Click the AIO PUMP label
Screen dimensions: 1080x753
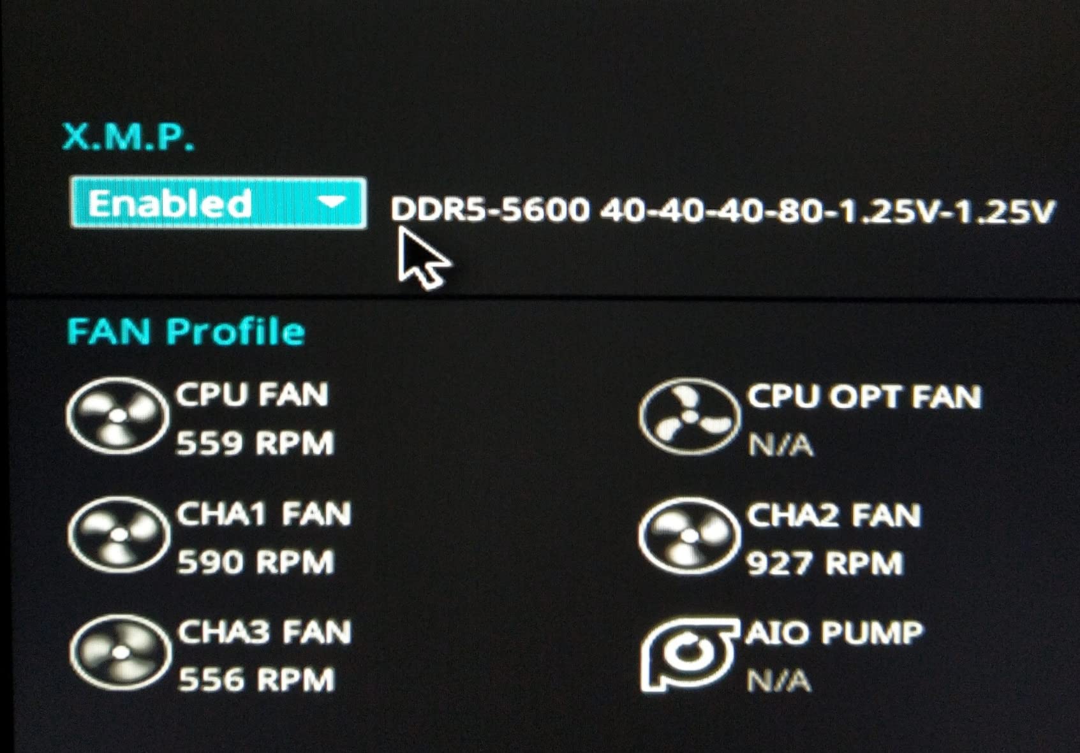(x=834, y=632)
